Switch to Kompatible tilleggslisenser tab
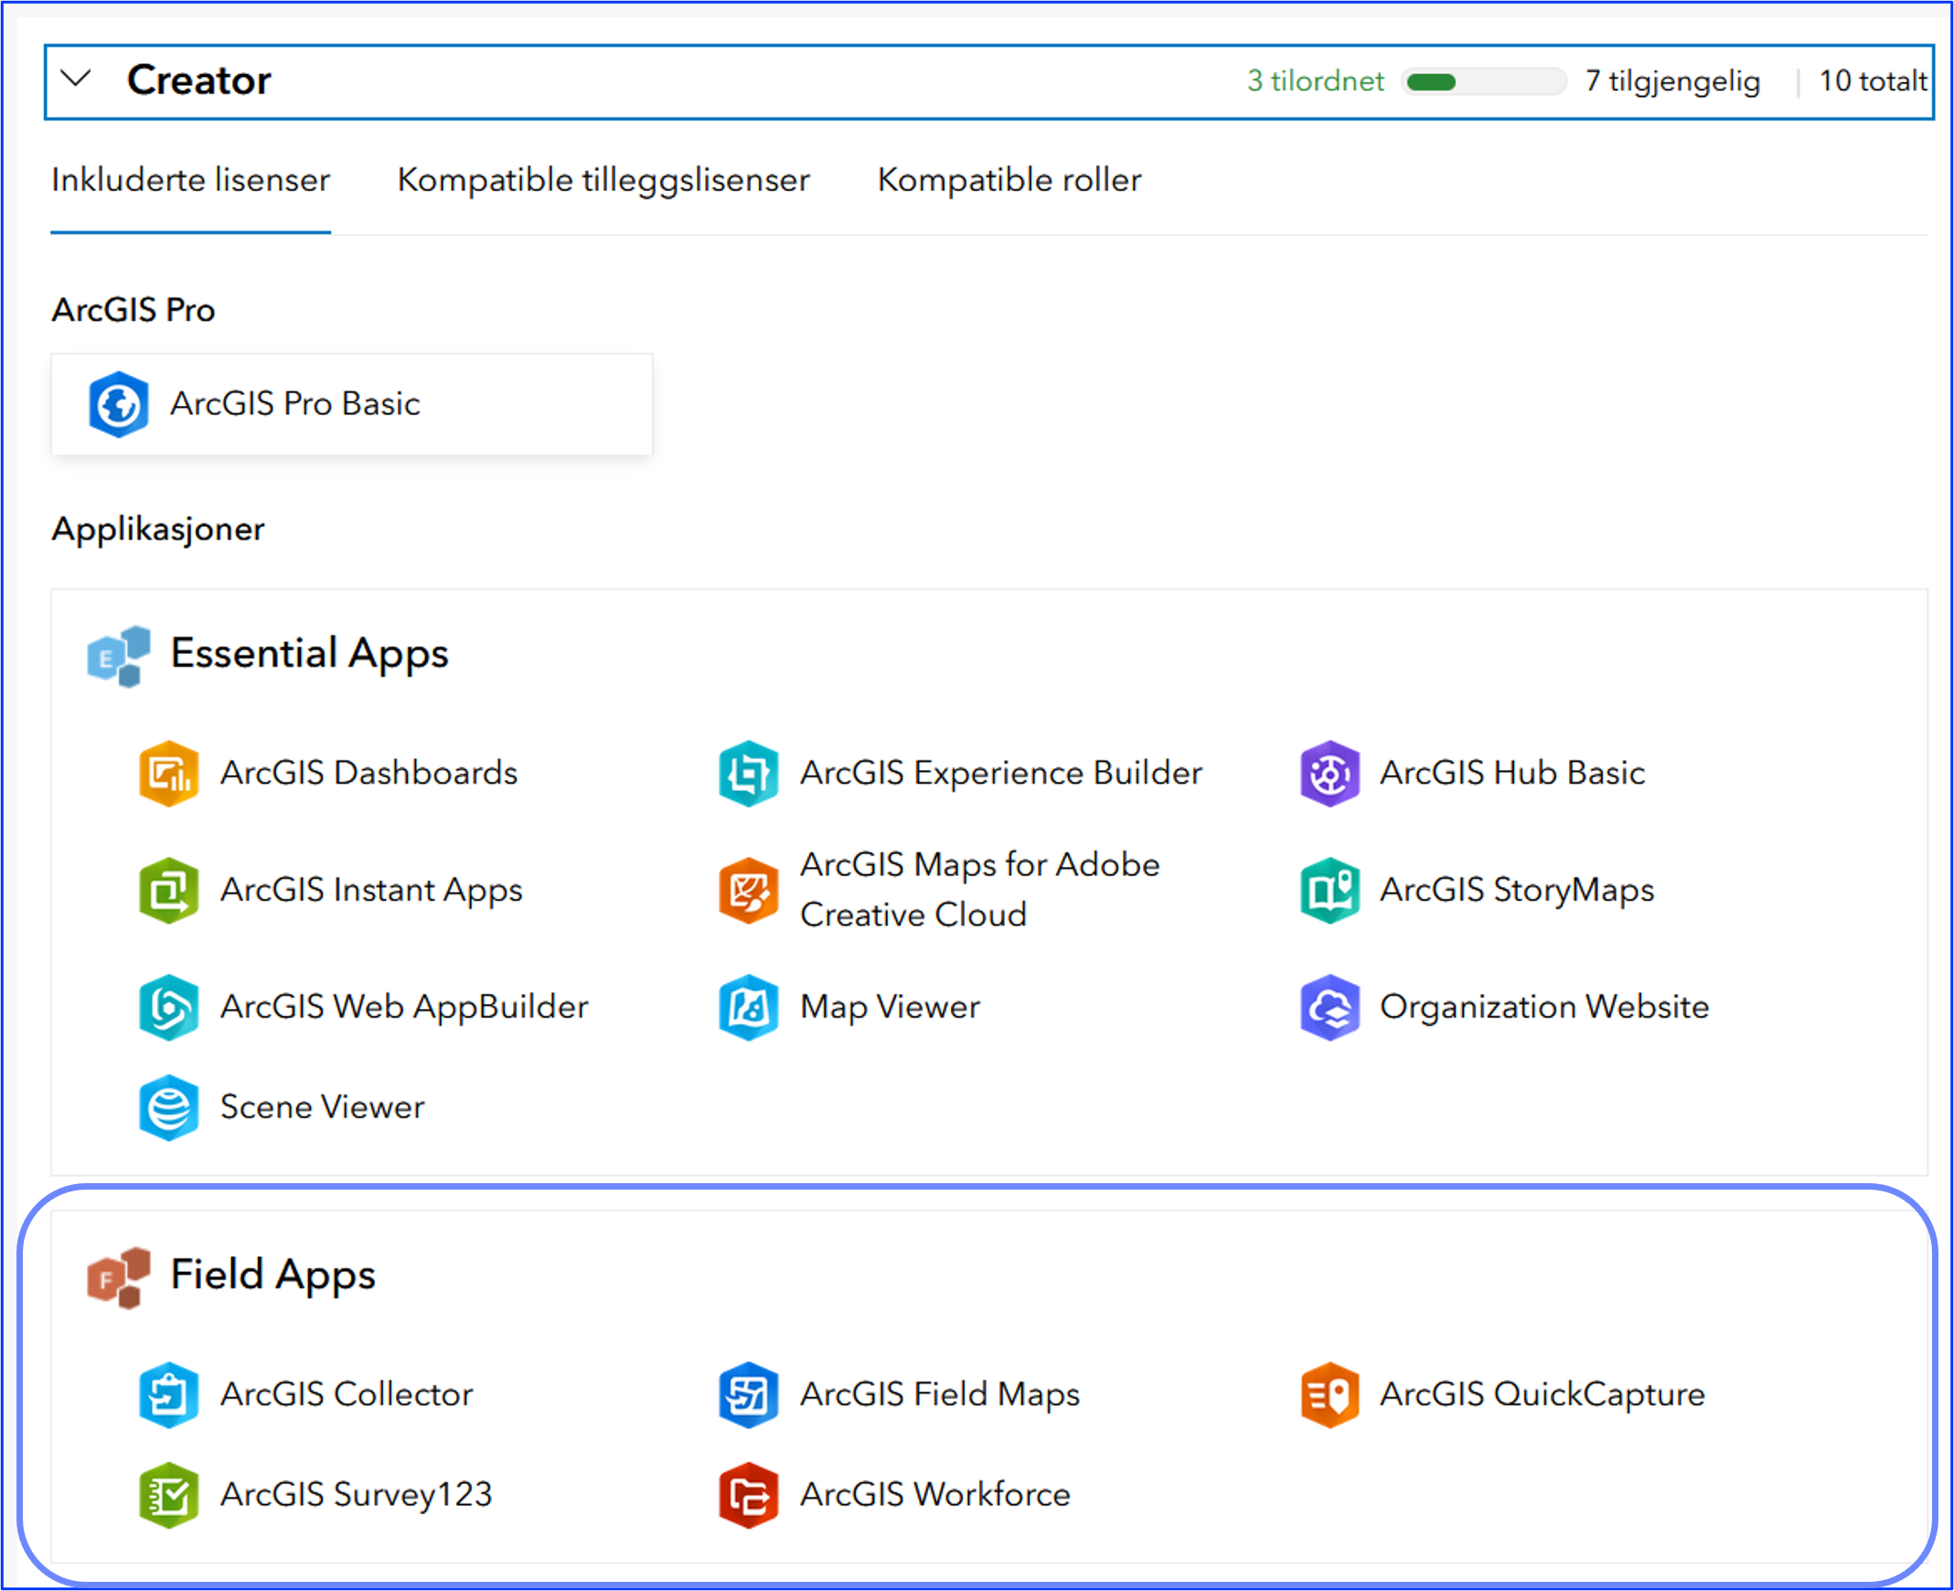The image size is (1954, 1591). coord(603,180)
